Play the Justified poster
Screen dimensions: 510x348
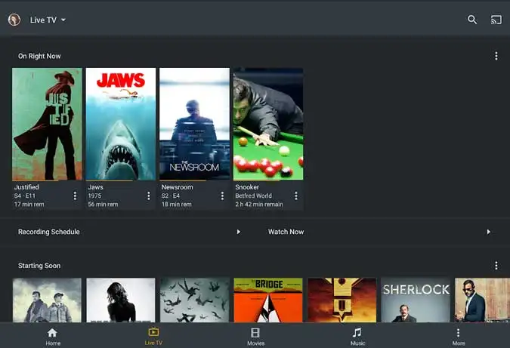(x=47, y=124)
